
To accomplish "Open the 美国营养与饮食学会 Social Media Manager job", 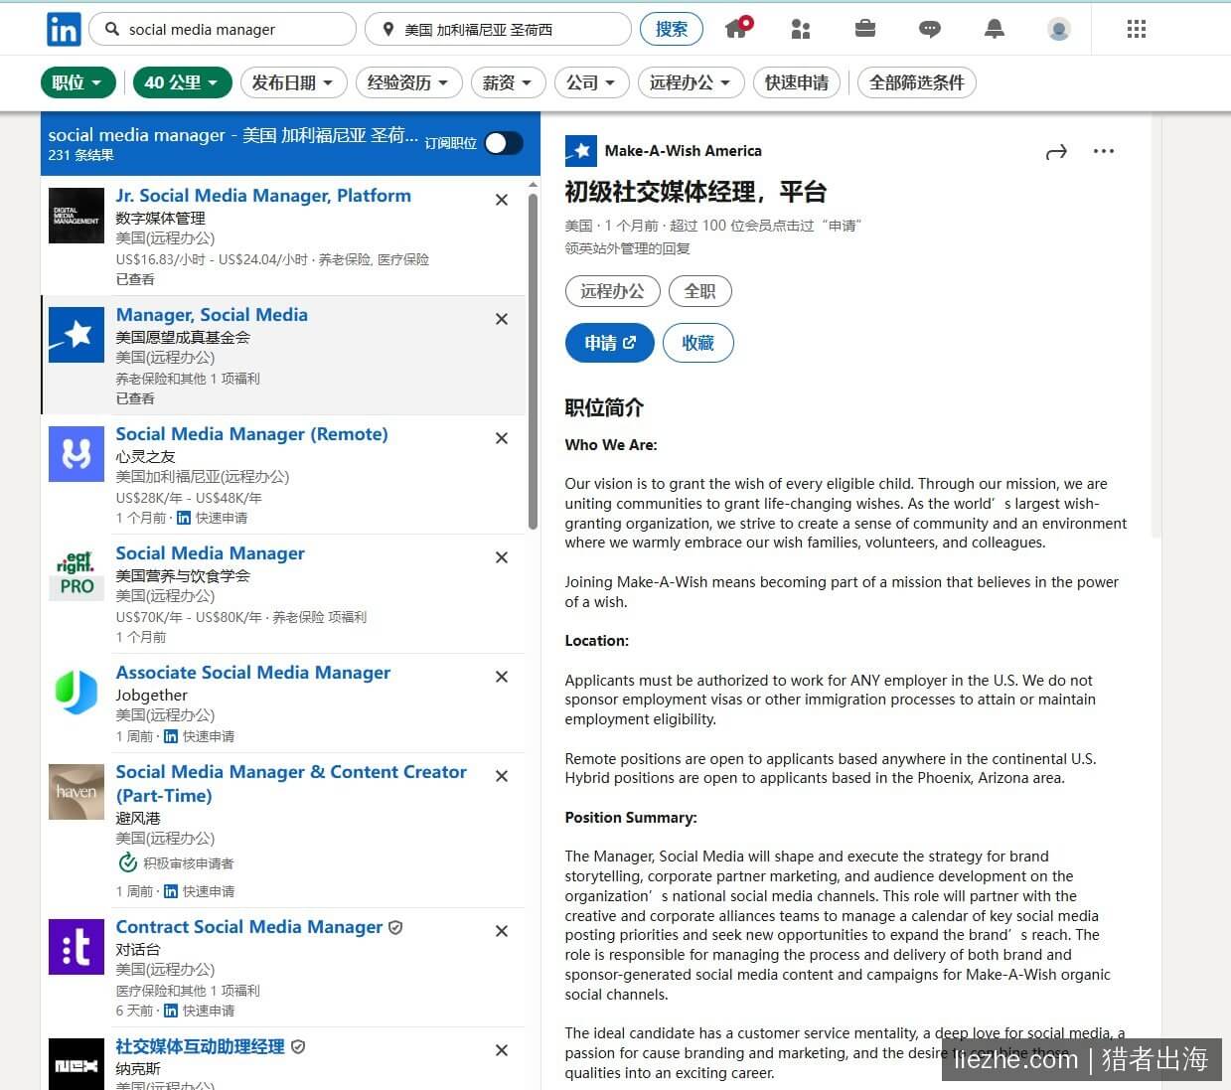I will tap(210, 553).
